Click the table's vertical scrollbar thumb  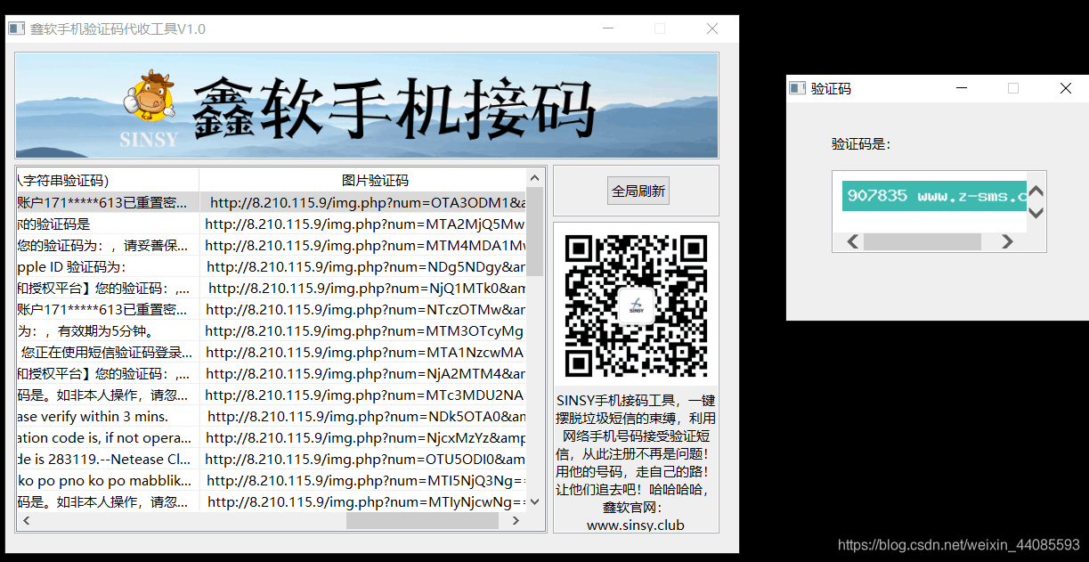click(x=535, y=232)
